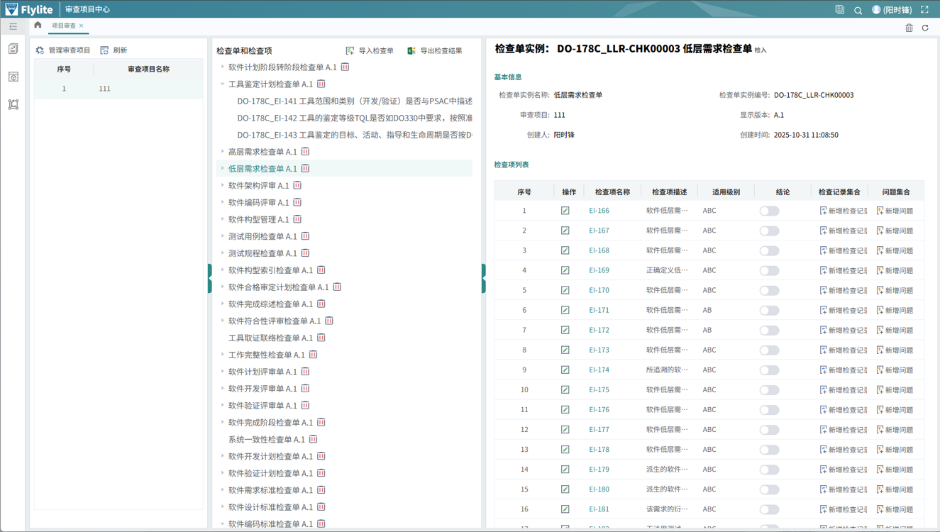The width and height of the screenshot is (940, 532).
Task: Enable the conclusion switch for EI-180
Action: click(769, 489)
